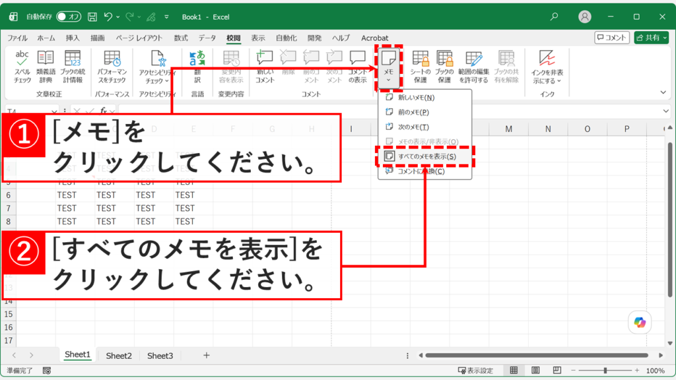Viewport: 676px width, 380px height.
Task: Expand the formula bar
Action: pyautogui.click(x=665, y=111)
